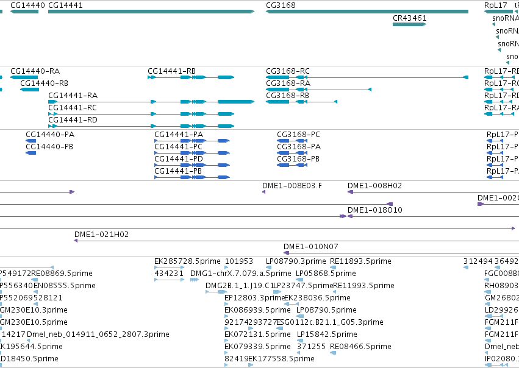The width and height of the screenshot is (519, 368).
Task: Select transcript CG14441-RC
Action: 73,108
